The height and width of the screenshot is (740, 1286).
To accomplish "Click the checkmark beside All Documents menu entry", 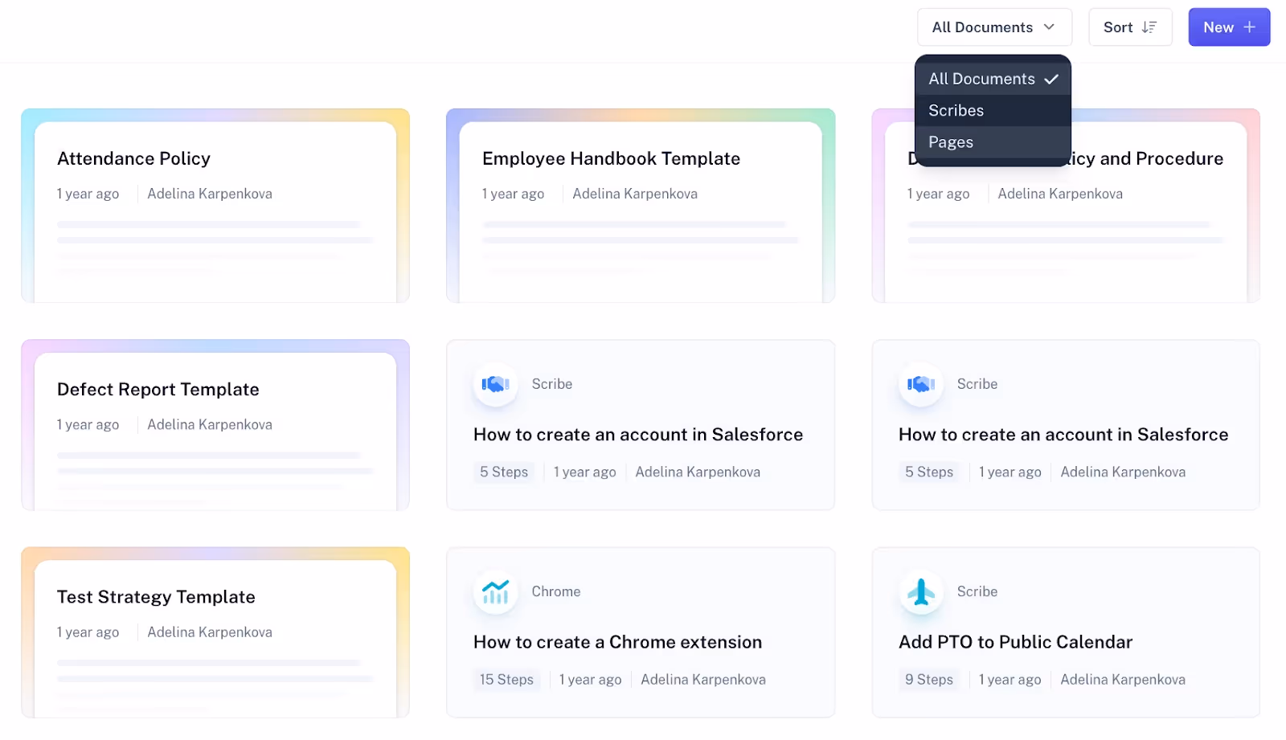I will 1051,78.
